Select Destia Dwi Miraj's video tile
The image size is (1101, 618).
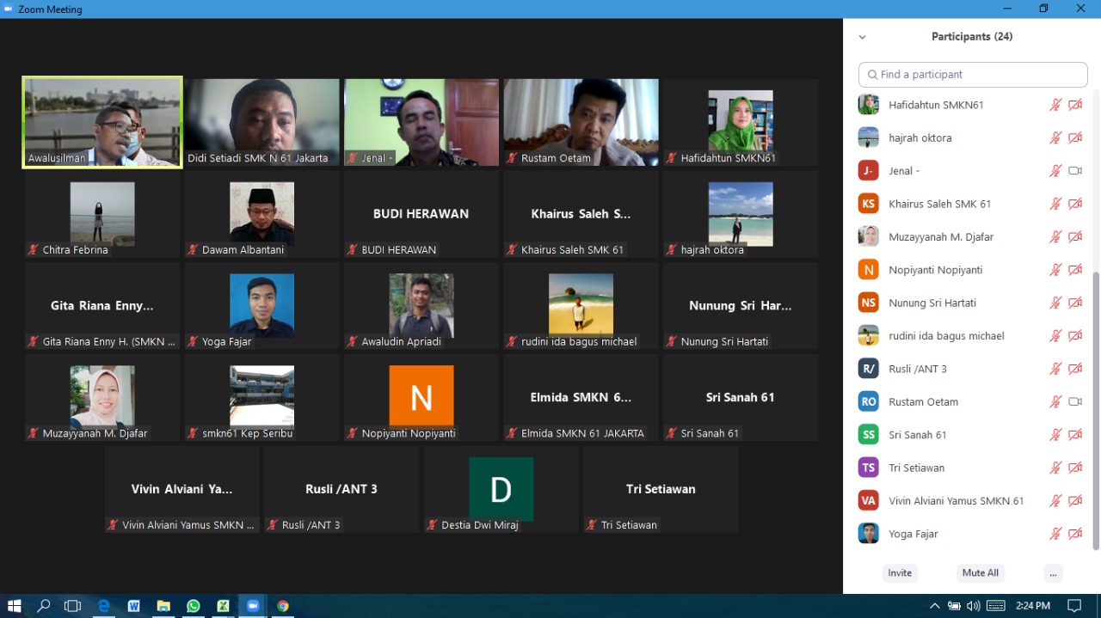tap(501, 489)
